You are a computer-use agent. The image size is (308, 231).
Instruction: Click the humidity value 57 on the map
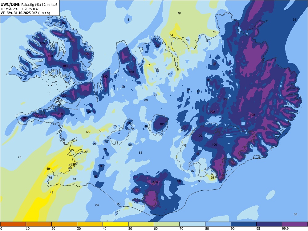[148, 65]
